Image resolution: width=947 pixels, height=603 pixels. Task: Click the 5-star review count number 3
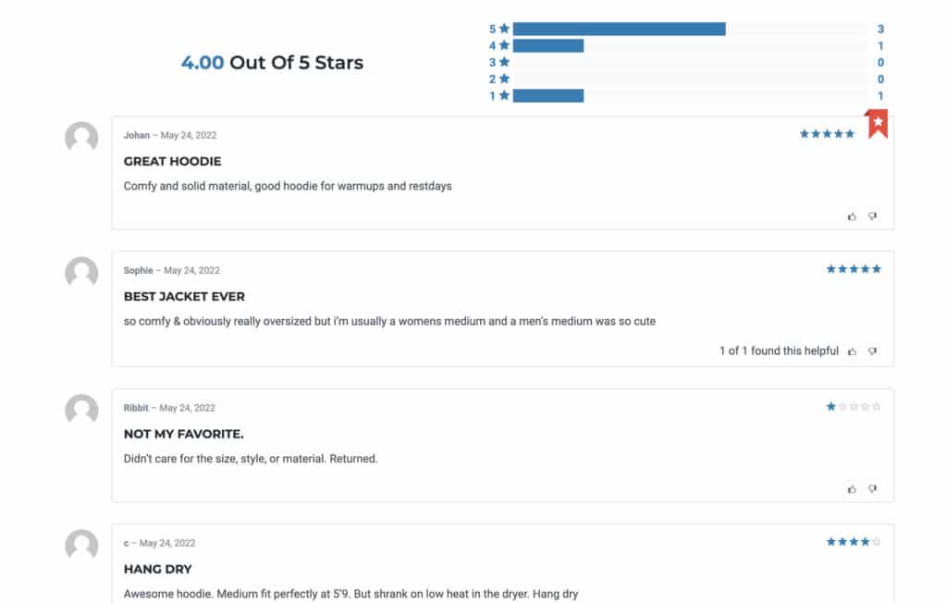[x=880, y=29]
